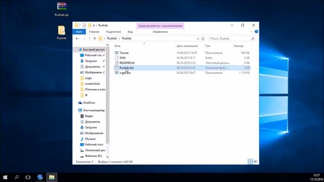Expand the ribbon with the chevron
The width and height of the screenshot is (324, 182).
251,31
